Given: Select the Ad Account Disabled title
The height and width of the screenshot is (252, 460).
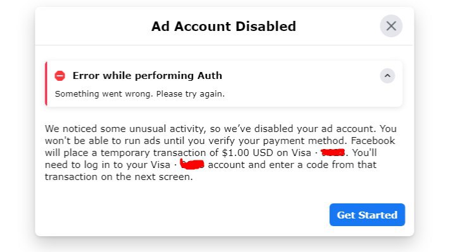Looking at the screenshot, I should (x=223, y=27).
